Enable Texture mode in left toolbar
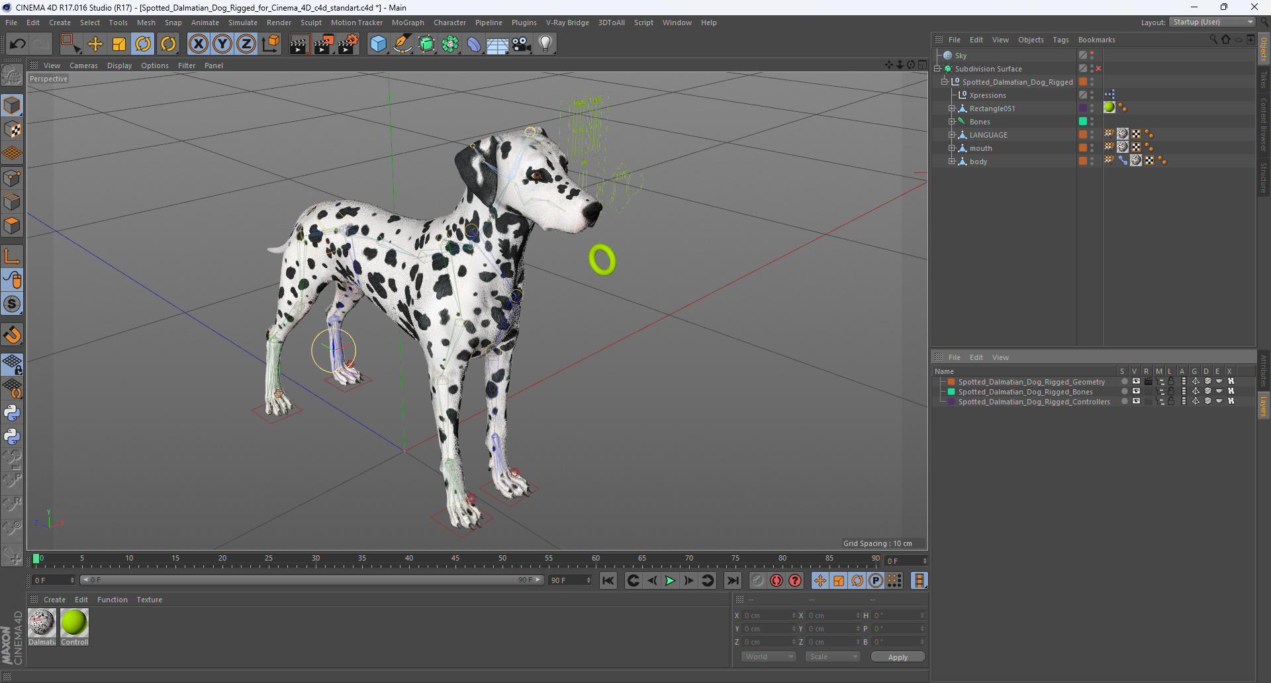 tap(12, 130)
